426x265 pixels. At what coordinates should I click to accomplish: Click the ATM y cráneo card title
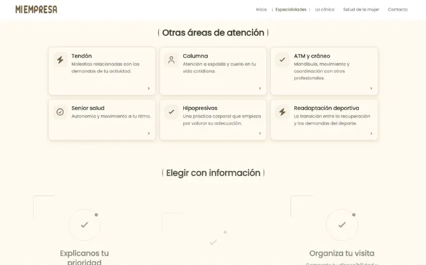312,56
